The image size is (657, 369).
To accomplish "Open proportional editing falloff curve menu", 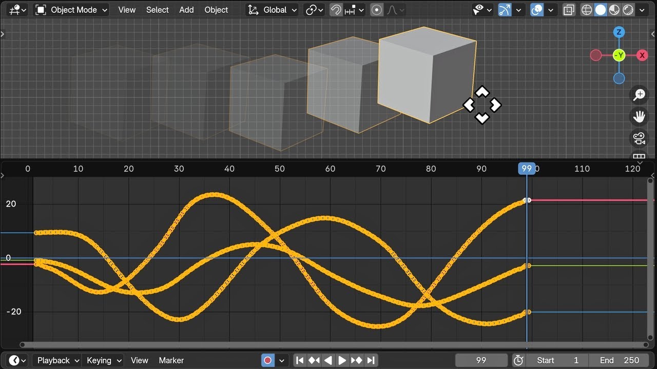I will pos(395,10).
